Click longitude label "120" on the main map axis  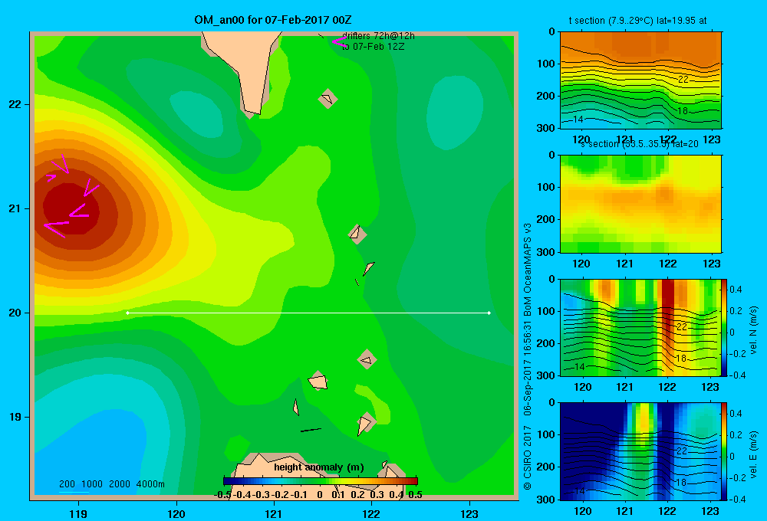pos(176,513)
